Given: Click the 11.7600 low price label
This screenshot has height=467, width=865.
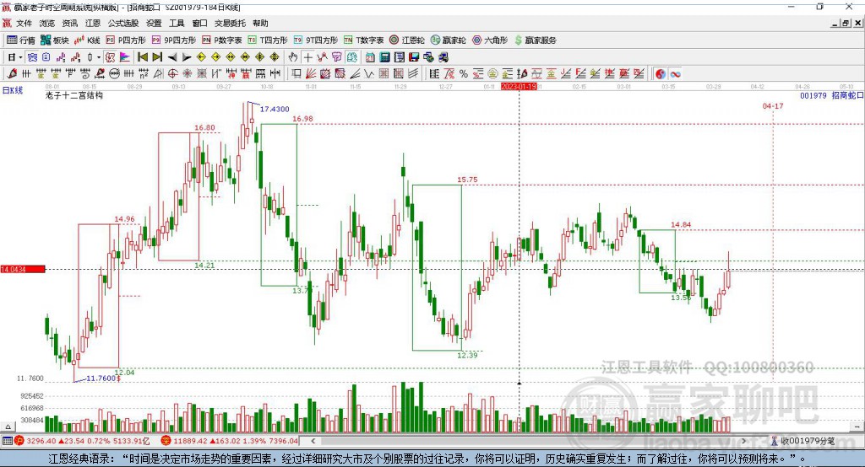Looking at the screenshot, I should point(101,378).
